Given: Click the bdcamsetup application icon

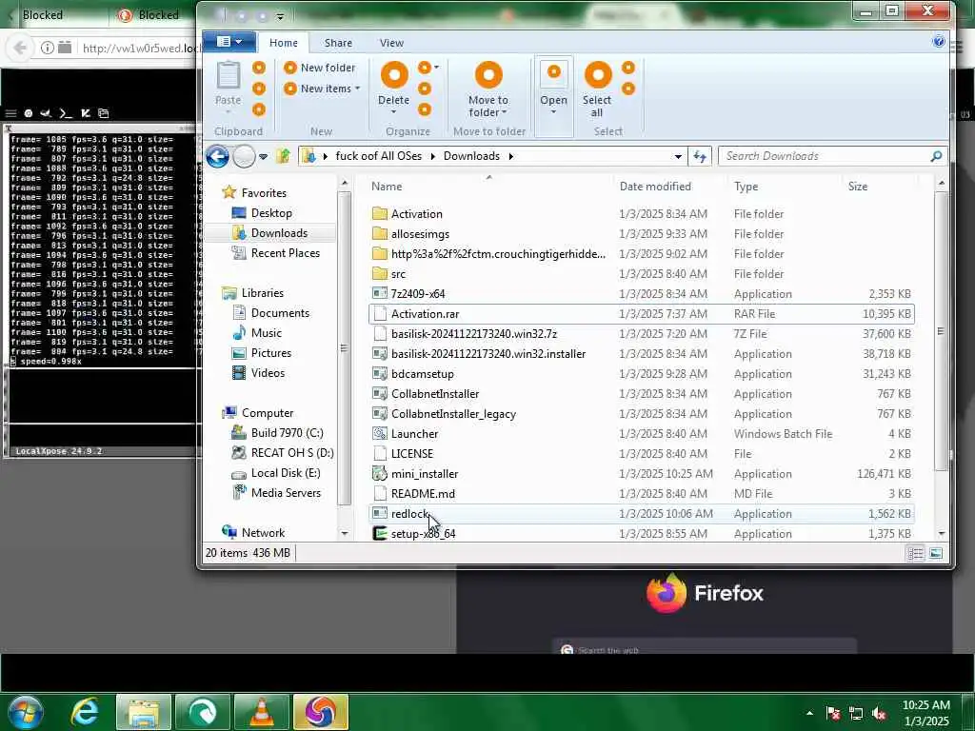Looking at the screenshot, I should (x=379, y=373).
